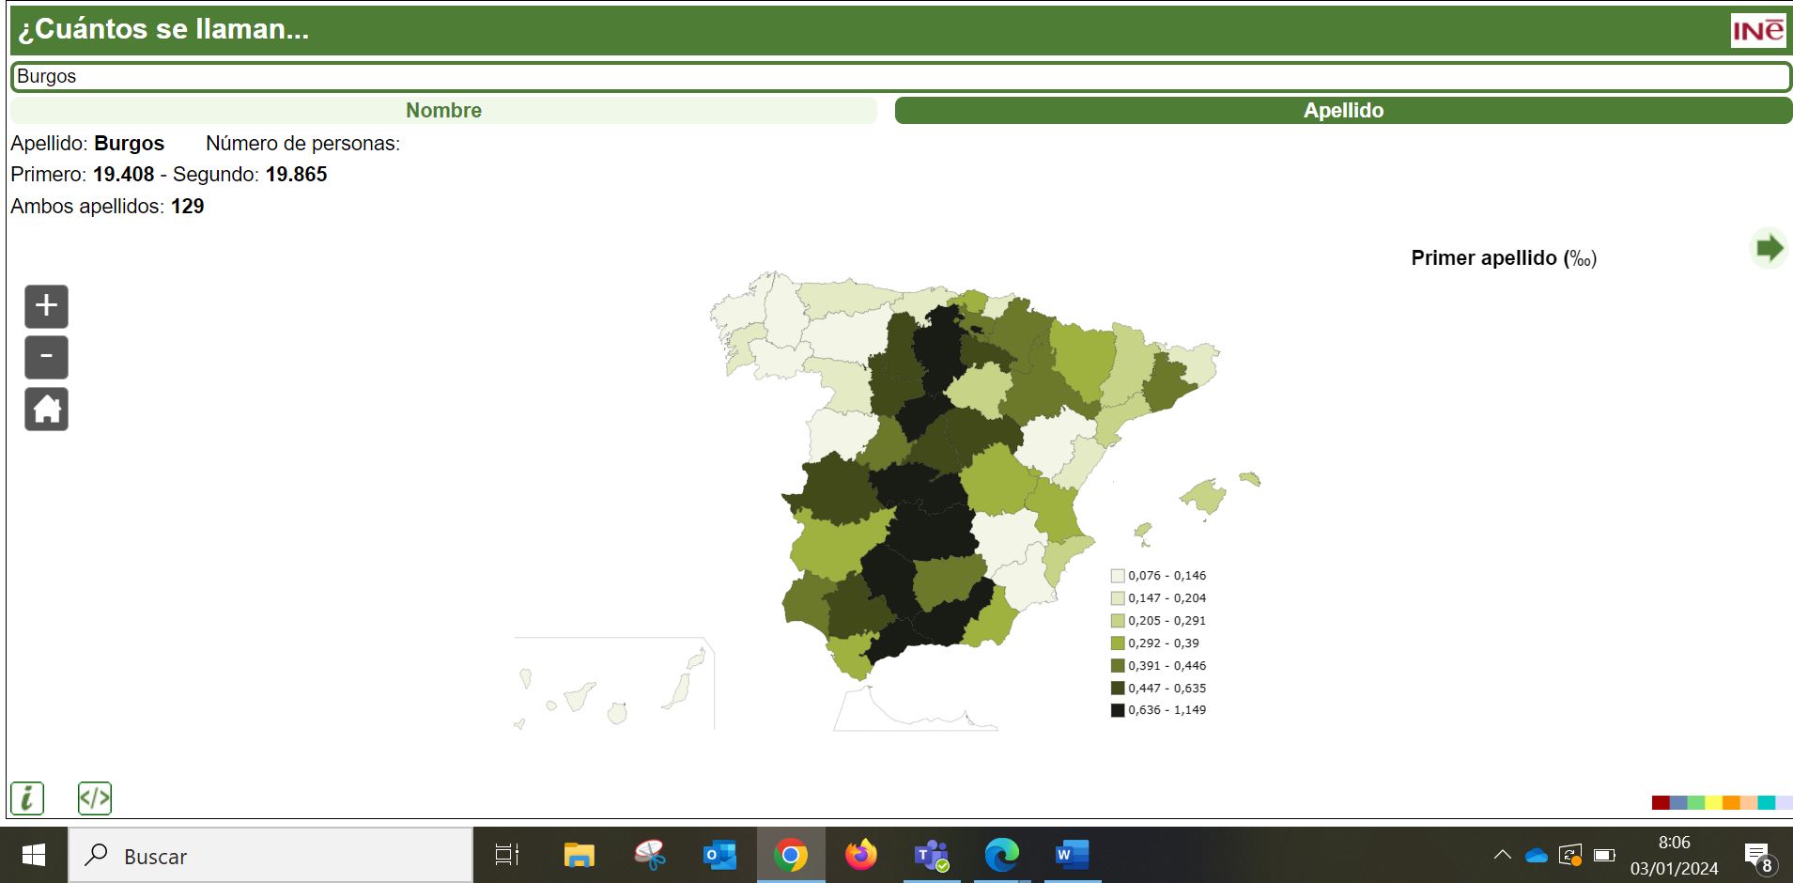Pick the red color swatch at bottom right

click(x=1662, y=802)
